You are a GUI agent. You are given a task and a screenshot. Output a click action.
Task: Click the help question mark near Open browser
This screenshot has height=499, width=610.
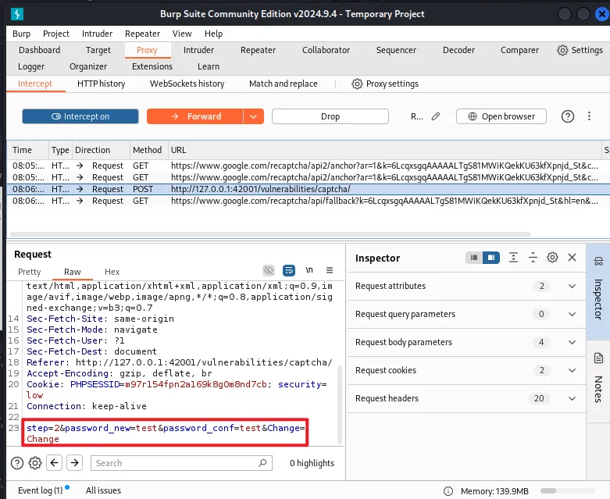click(568, 116)
